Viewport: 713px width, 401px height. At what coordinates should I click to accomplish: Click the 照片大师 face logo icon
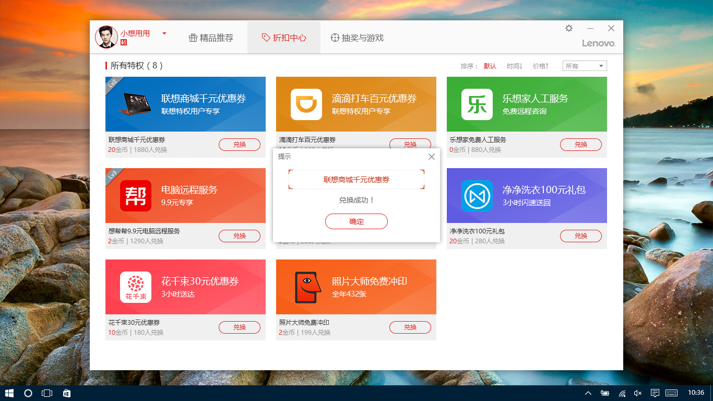pos(308,287)
